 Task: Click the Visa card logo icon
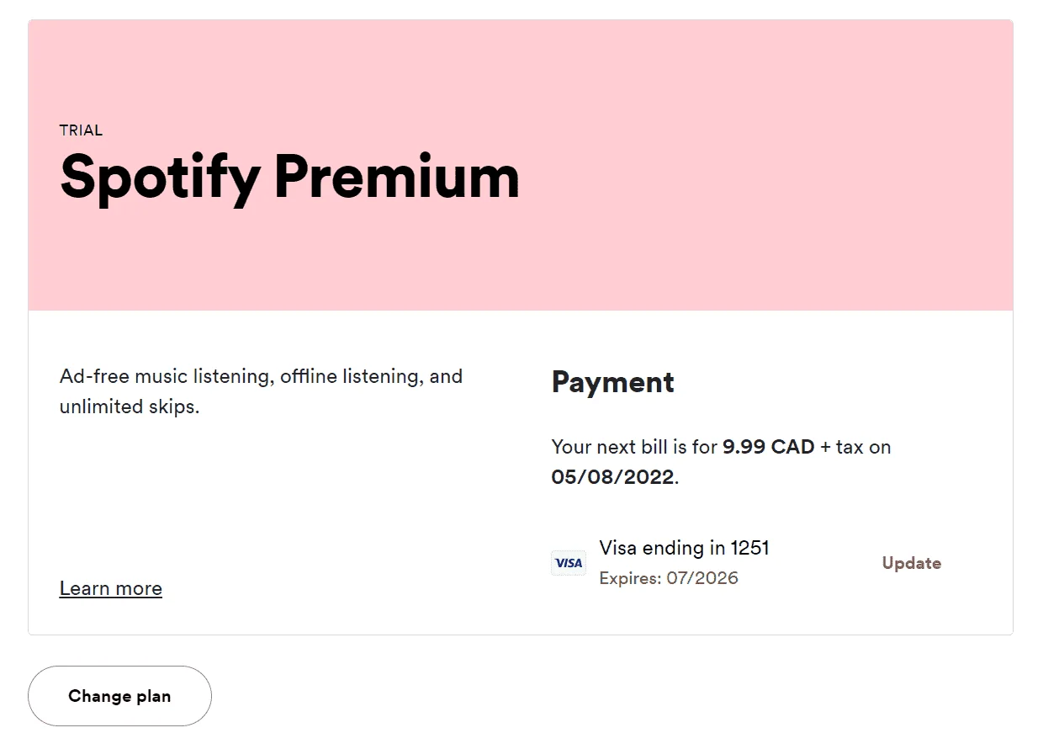(x=569, y=563)
